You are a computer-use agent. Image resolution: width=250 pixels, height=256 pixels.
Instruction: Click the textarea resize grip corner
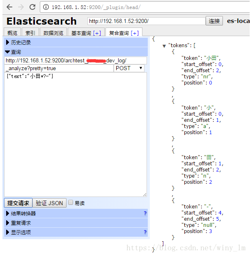[145, 194]
